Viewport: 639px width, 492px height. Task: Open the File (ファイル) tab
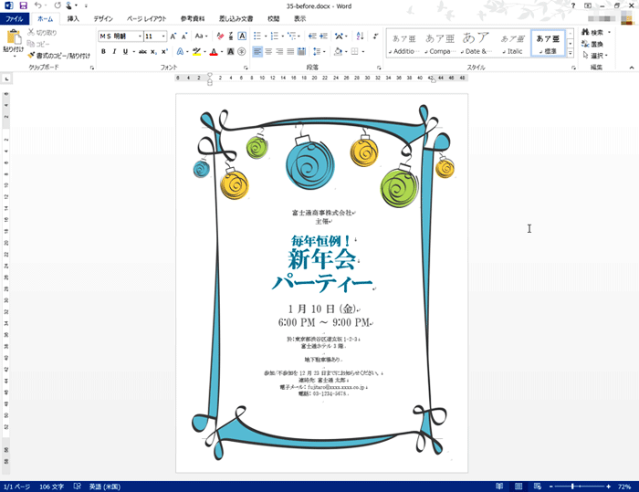[x=15, y=19]
